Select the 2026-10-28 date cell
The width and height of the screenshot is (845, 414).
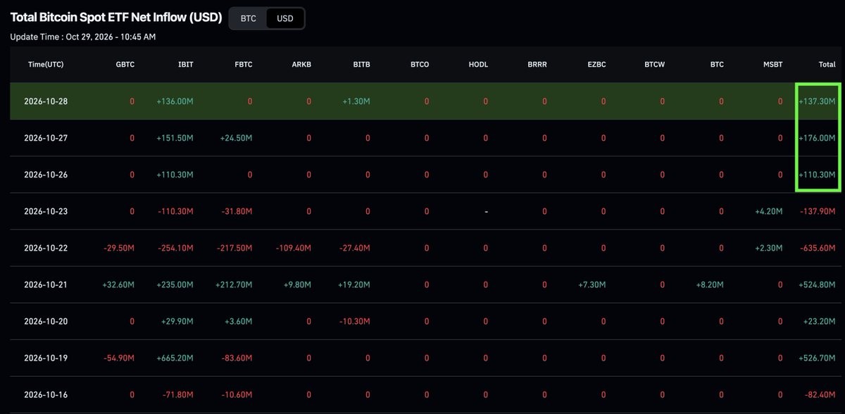click(x=46, y=101)
